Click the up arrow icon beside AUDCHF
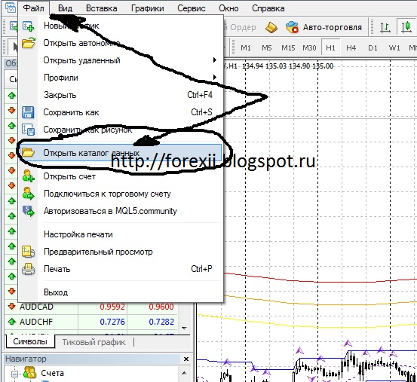The height and width of the screenshot is (382, 417). coord(12,322)
